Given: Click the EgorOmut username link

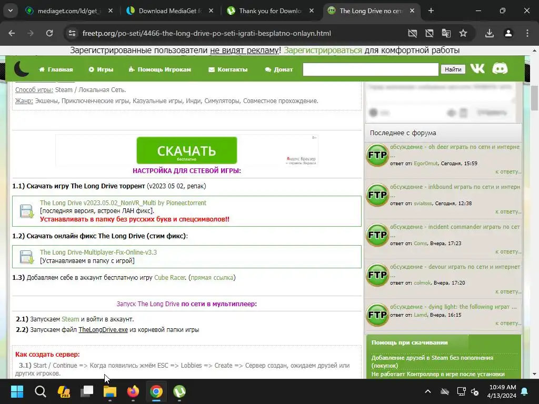Looking at the screenshot, I should (x=425, y=164).
